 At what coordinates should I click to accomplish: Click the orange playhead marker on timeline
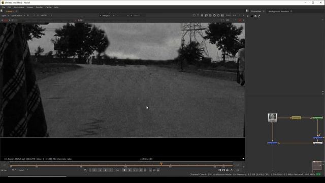(x=161, y=164)
